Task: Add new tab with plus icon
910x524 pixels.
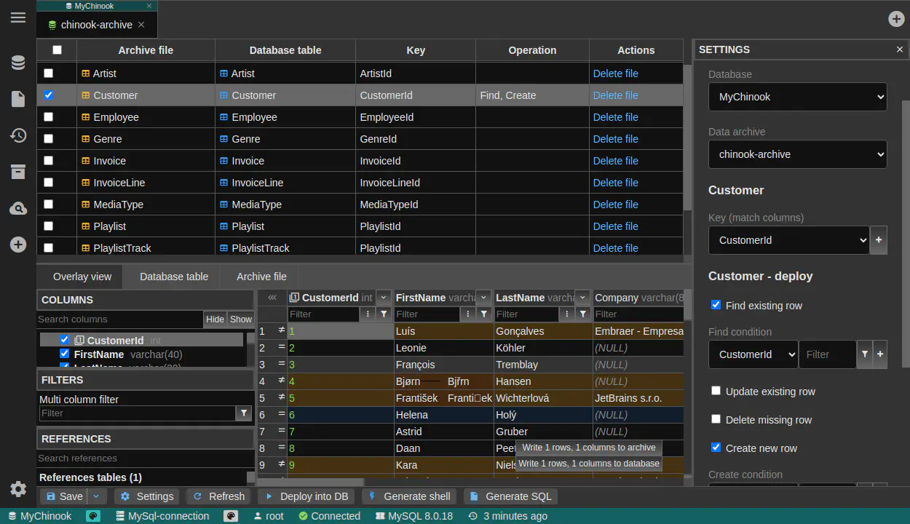Action: (x=896, y=19)
